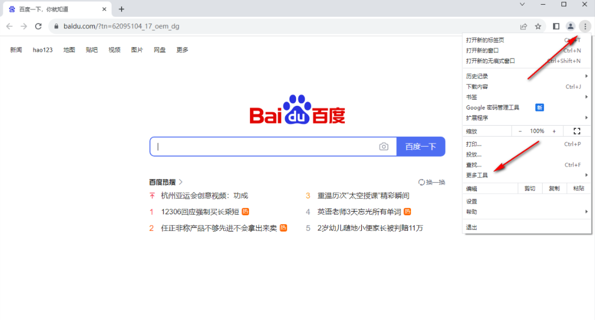Open 12306回应强制买长乘短 hot search
Screen dimensions: 595x320
point(200,212)
